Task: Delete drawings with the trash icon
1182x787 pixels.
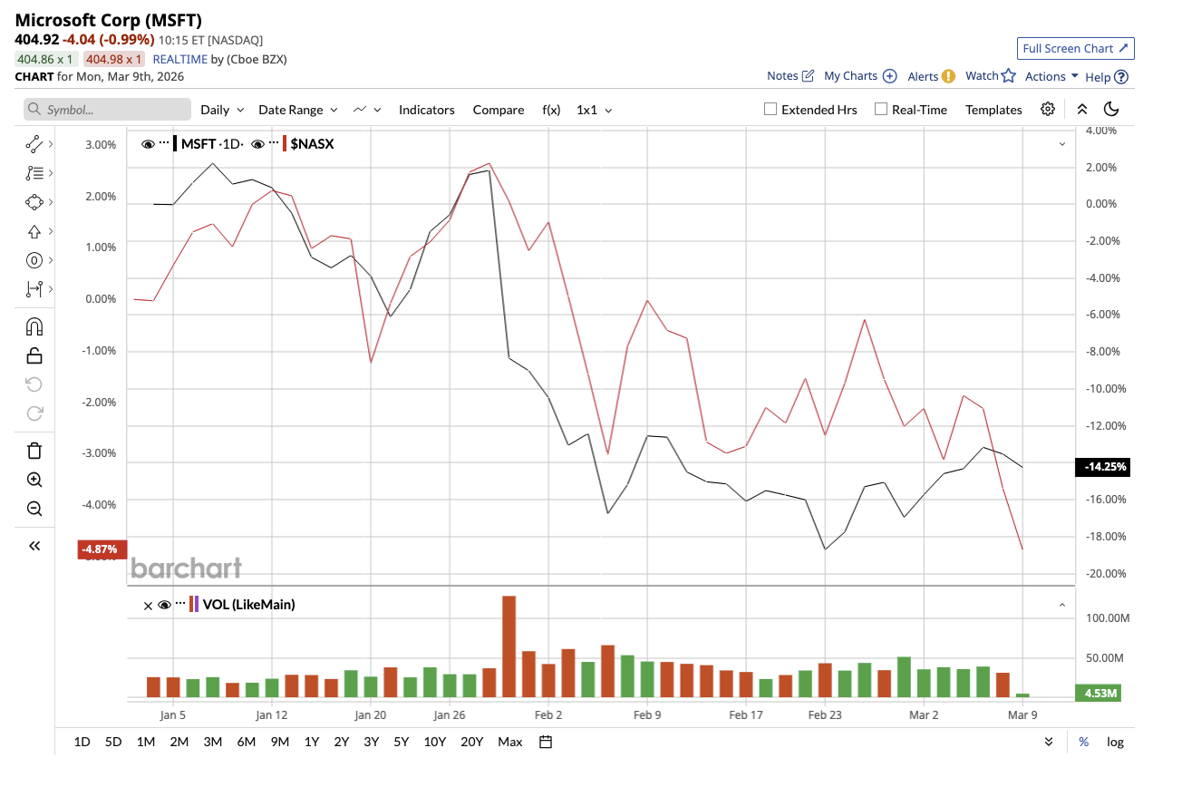Action: (x=34, y=451)
